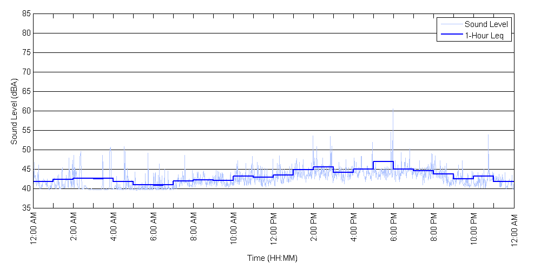Screen dimensions: 541x270
Task: Click the 4:00 PM time tick label
Action: [354, 229]
